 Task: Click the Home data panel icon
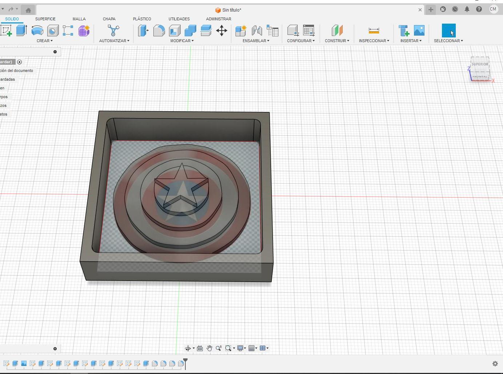(x=28, y=10)
